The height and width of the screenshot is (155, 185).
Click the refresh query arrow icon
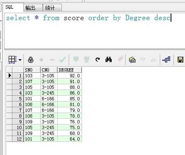tap(98, 60)
